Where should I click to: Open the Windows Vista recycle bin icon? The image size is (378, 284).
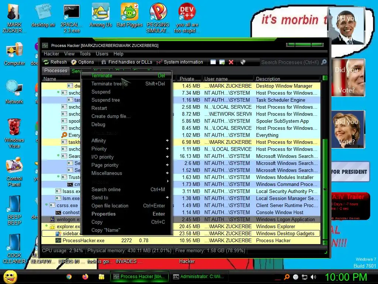pyautogui.click(x=14, y=133)
